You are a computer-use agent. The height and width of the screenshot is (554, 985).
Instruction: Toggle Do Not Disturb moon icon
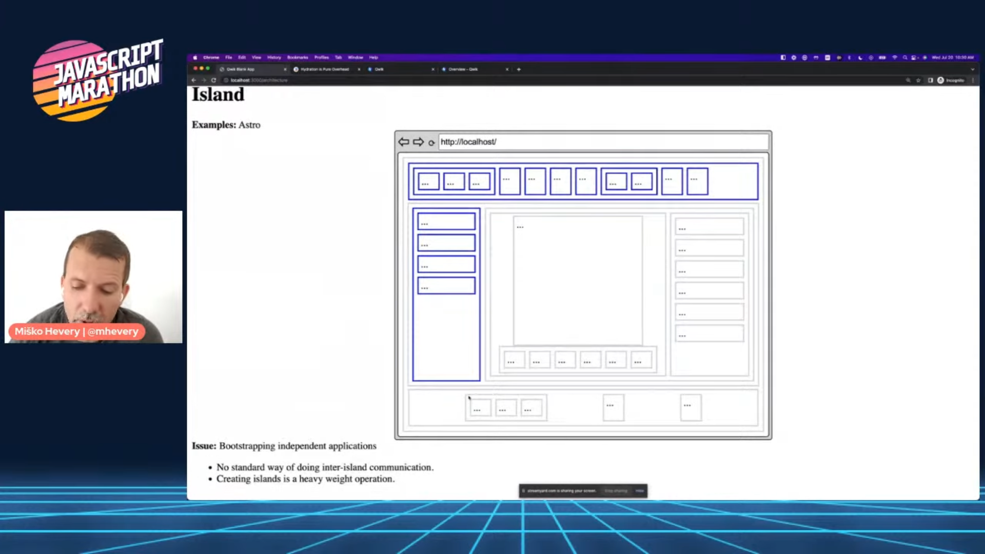860,57
